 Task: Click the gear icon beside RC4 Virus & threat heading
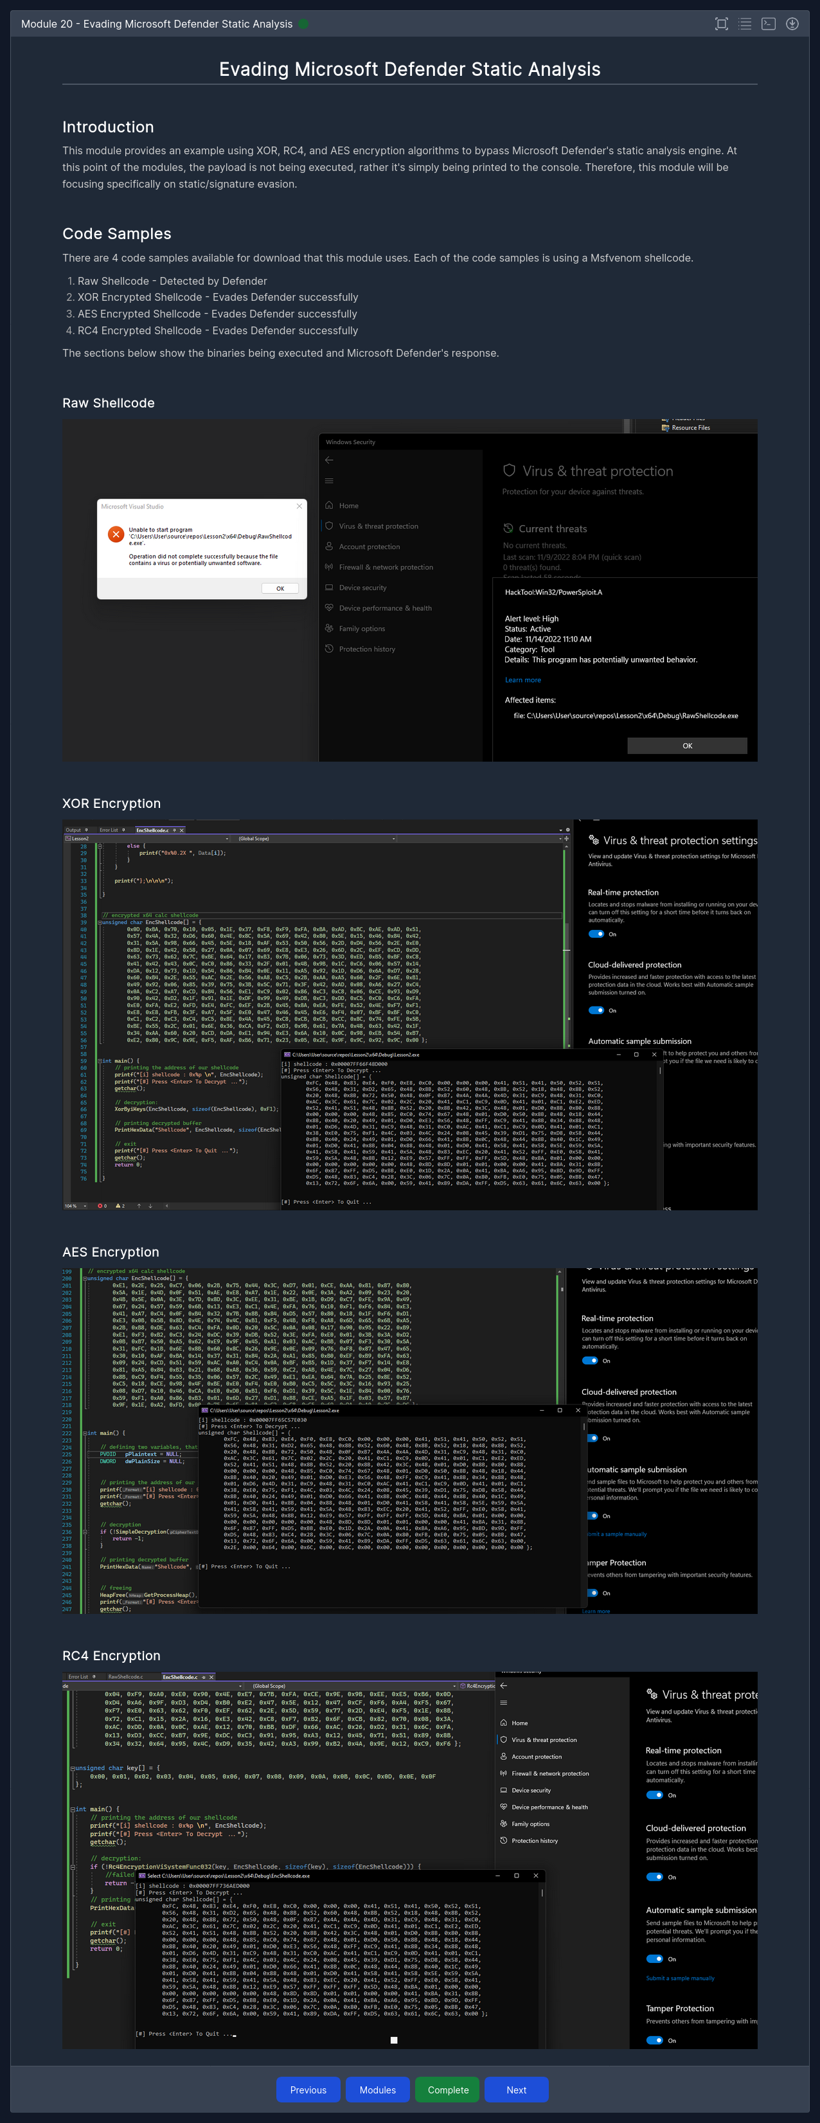653,1694
